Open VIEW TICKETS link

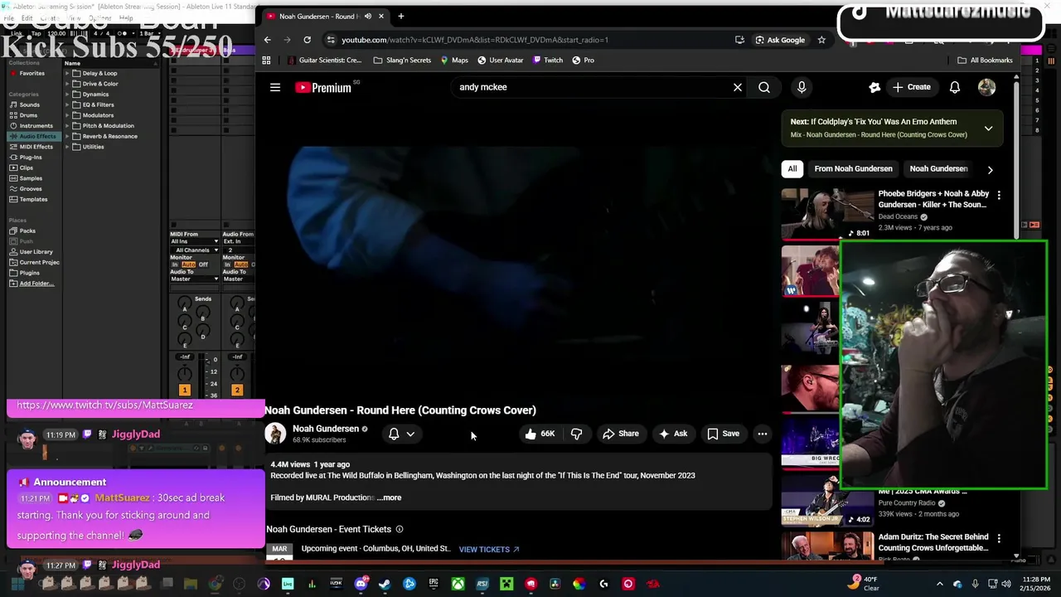(x=489, y=549)
